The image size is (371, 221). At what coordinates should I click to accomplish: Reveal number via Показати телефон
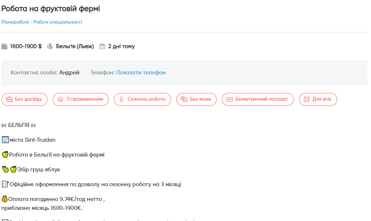tap(141, 73)
